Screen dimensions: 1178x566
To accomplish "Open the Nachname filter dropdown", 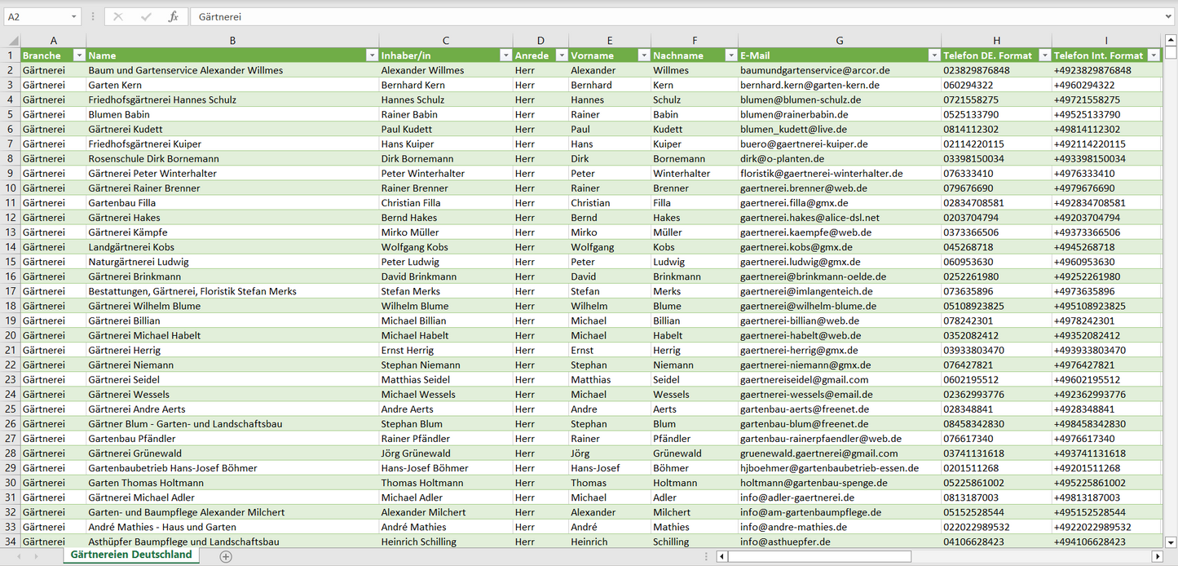I will click(730, 55).
